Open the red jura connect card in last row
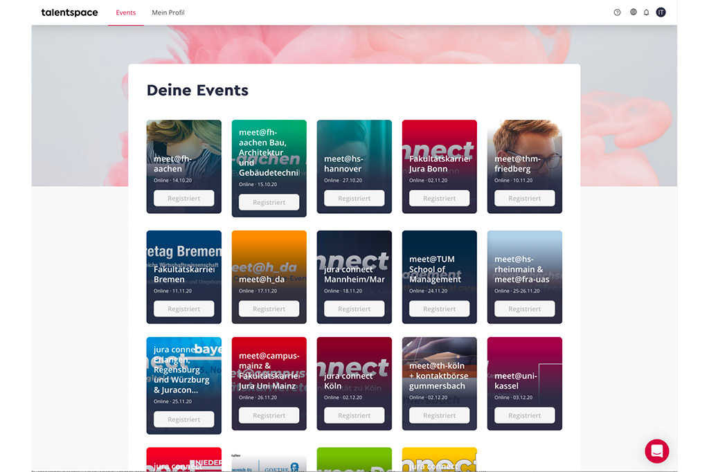 183,459
